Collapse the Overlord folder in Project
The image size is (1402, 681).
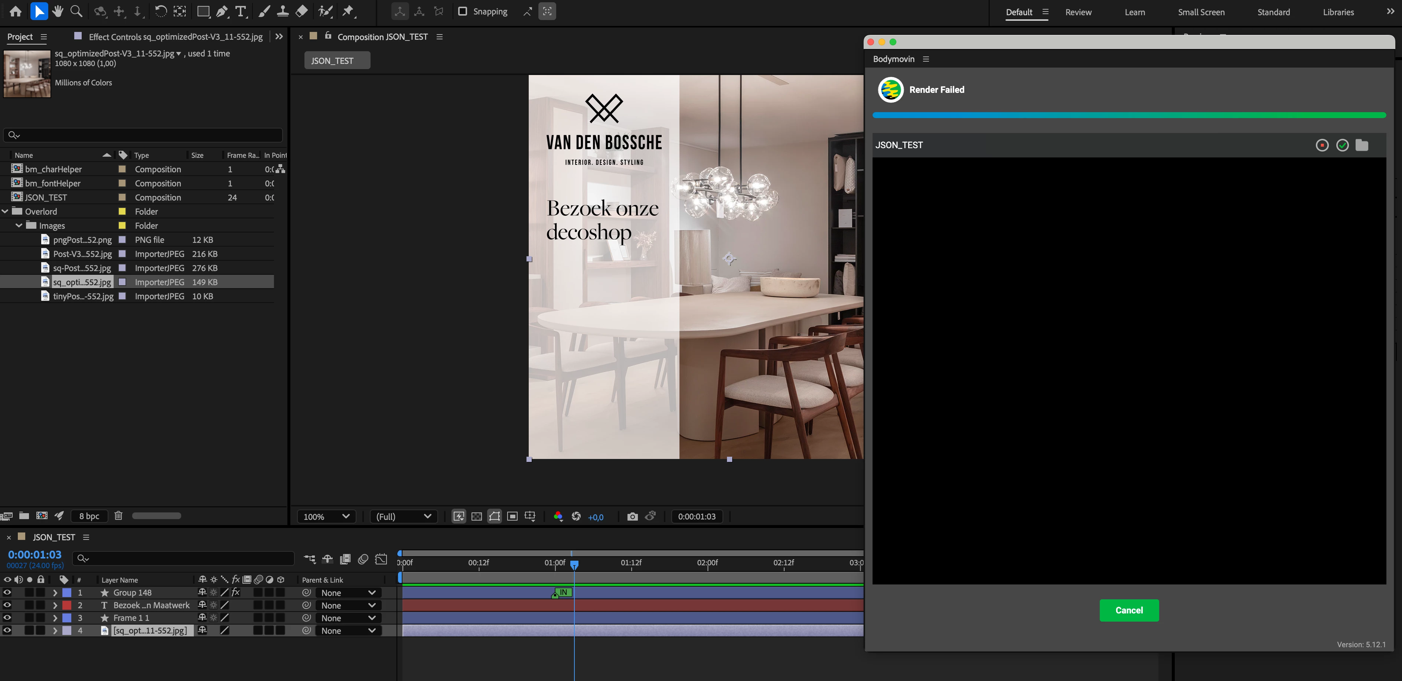[x=6, y=211]
